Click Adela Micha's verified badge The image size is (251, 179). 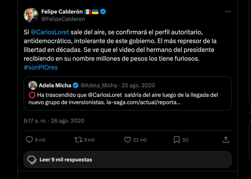pyautogui.click(x=76, y=85)
